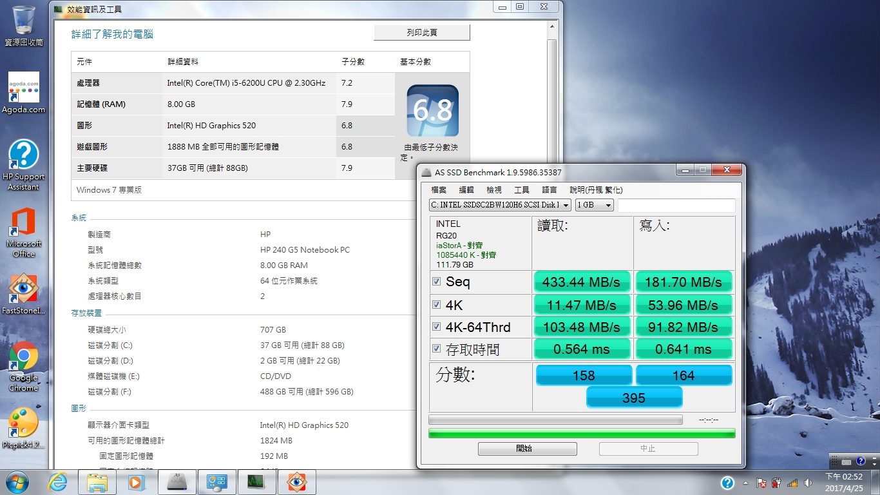Image resolution: width=880 pixels, height=495 pixels.
Task: Click the 列印此頁 print page button
Action: pos(422,32)
